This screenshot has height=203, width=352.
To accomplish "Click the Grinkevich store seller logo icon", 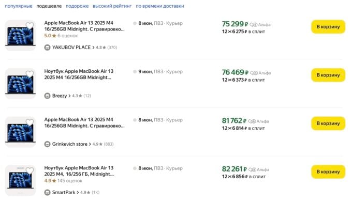I will point(47,144).
